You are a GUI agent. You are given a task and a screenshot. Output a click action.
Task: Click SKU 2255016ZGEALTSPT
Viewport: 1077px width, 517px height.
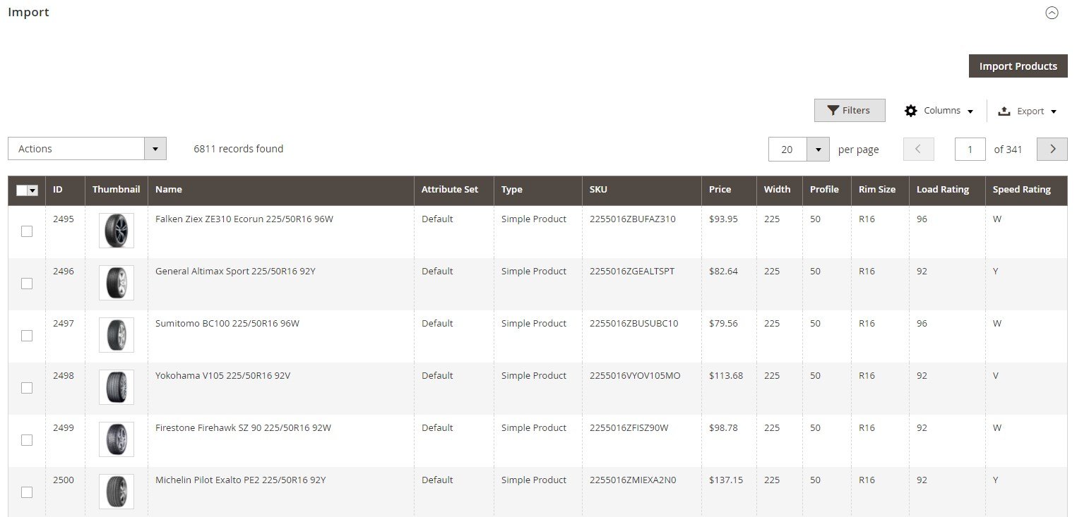tap(632, 272)
